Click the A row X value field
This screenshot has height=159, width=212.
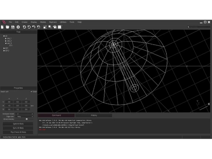(9, 106)
